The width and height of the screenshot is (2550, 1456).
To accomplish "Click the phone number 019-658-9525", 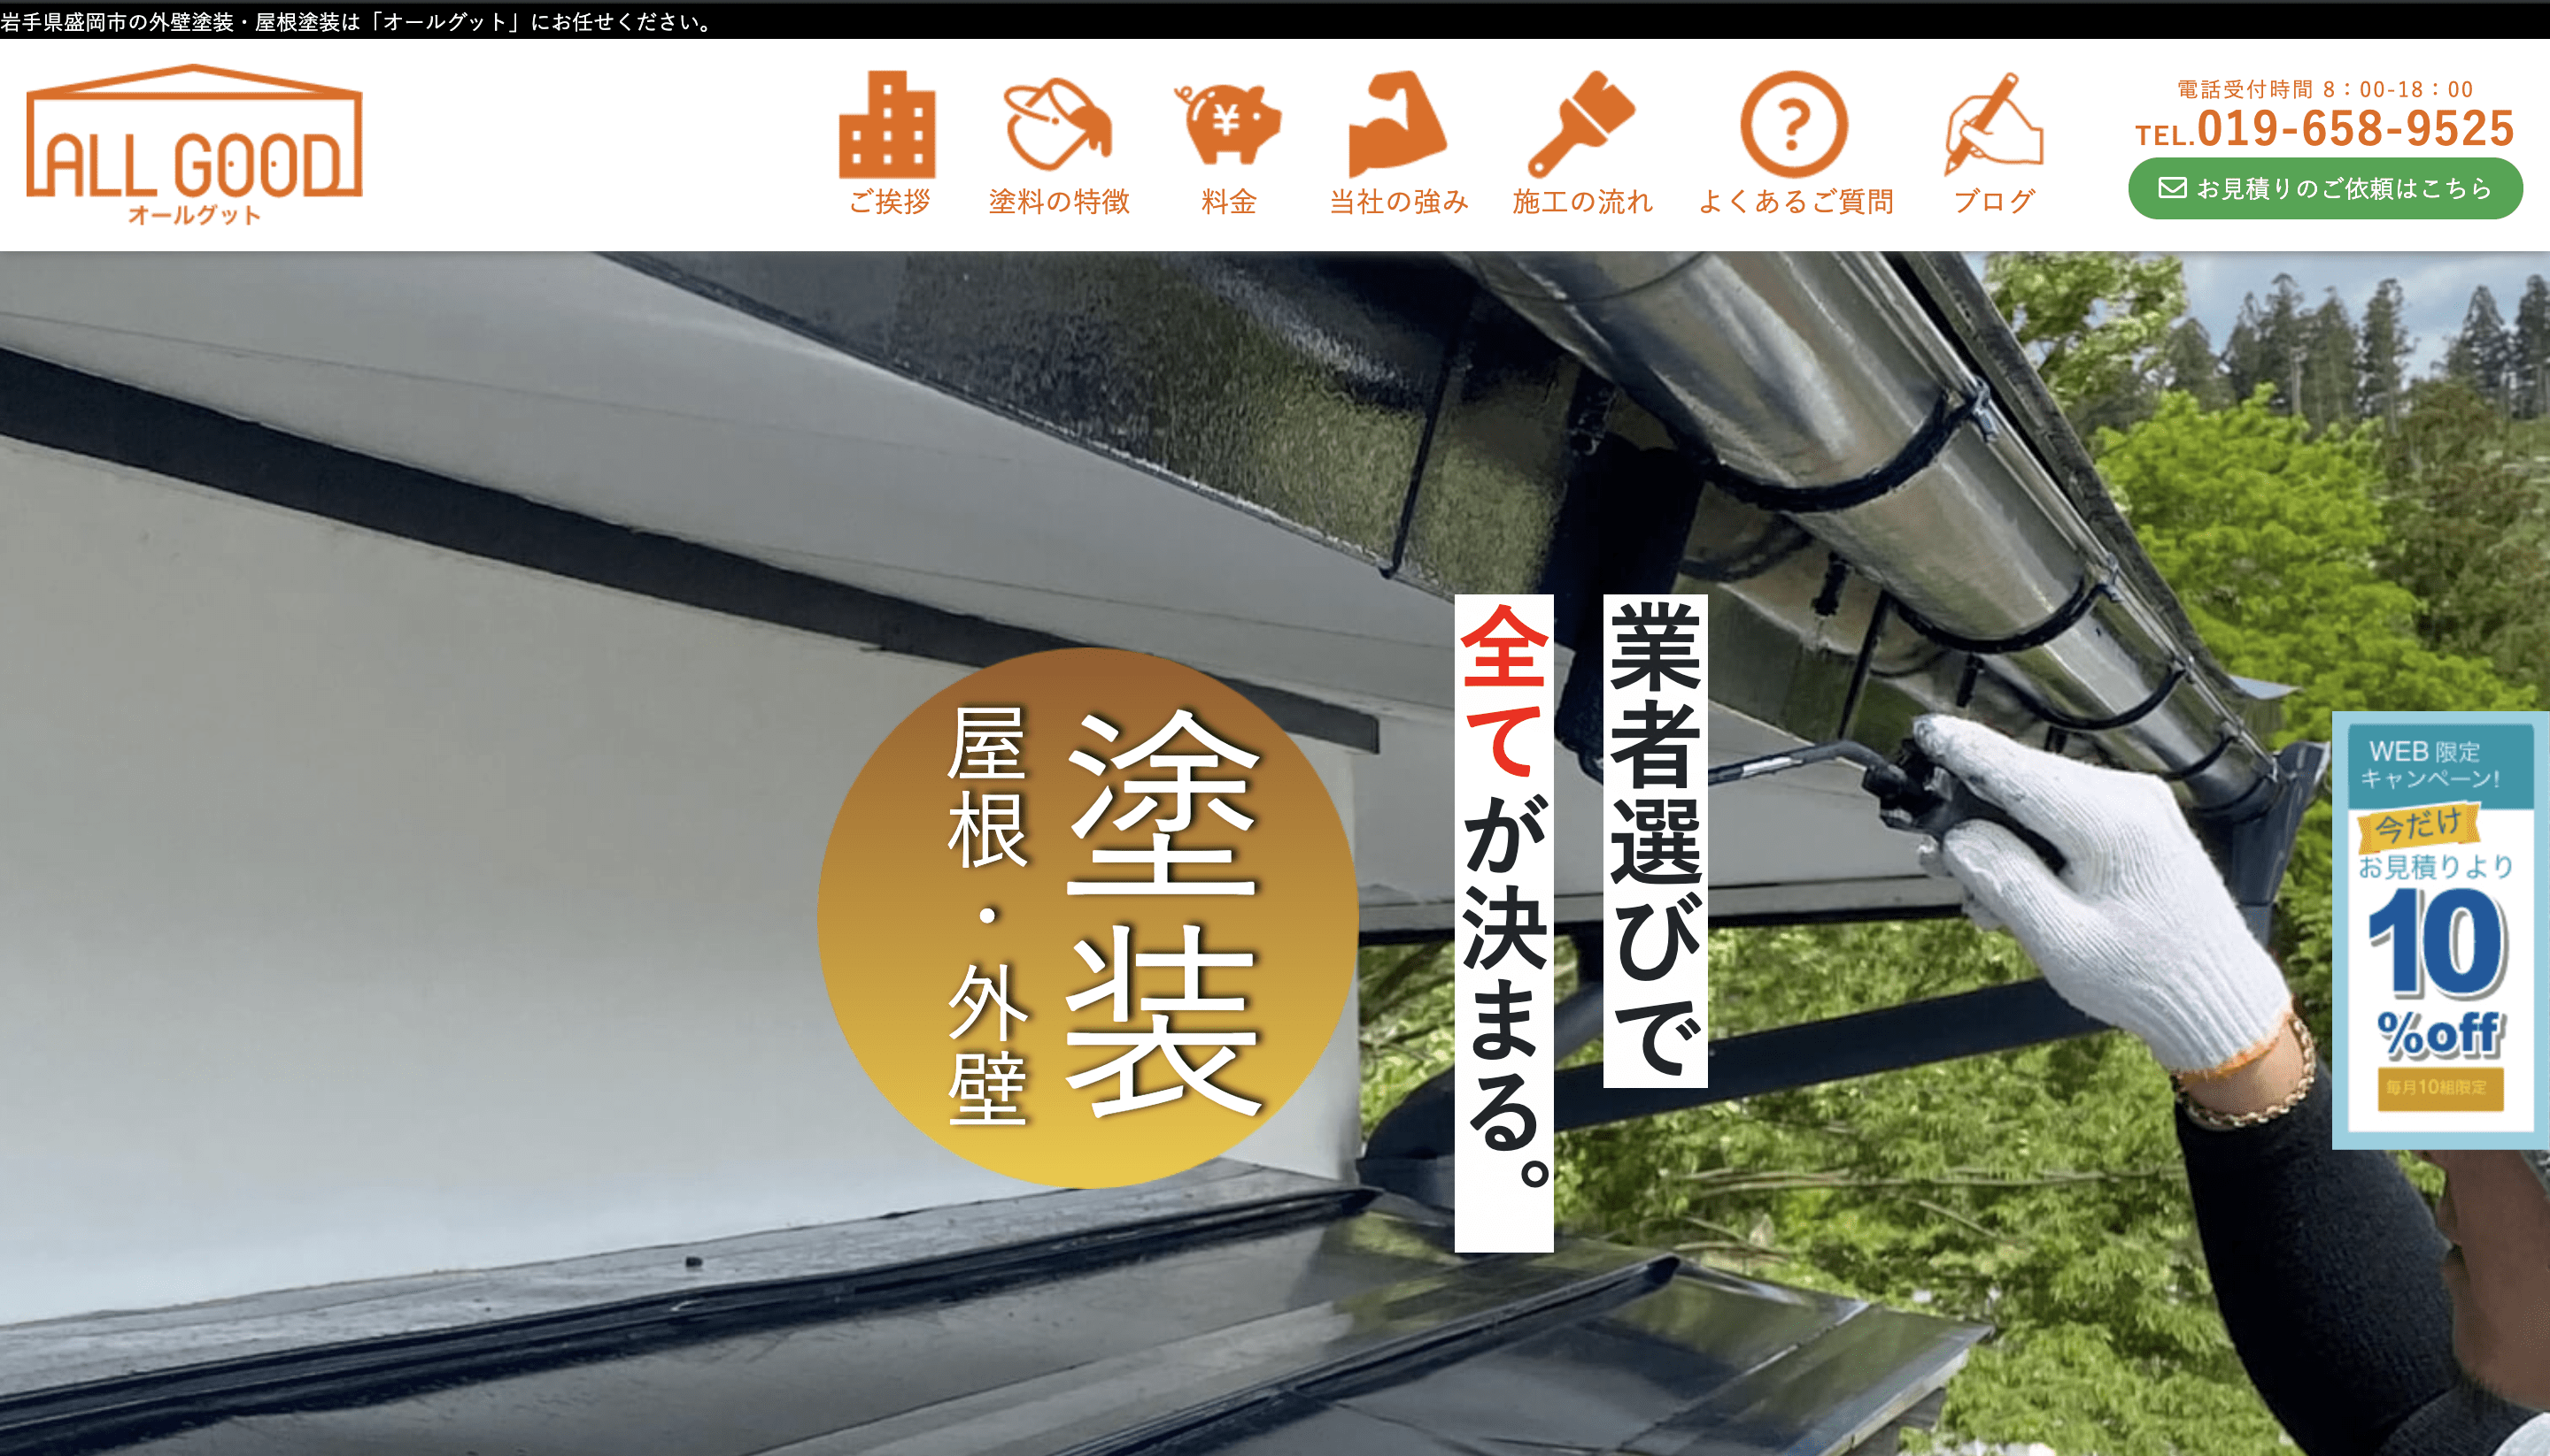I will 2355,129.
